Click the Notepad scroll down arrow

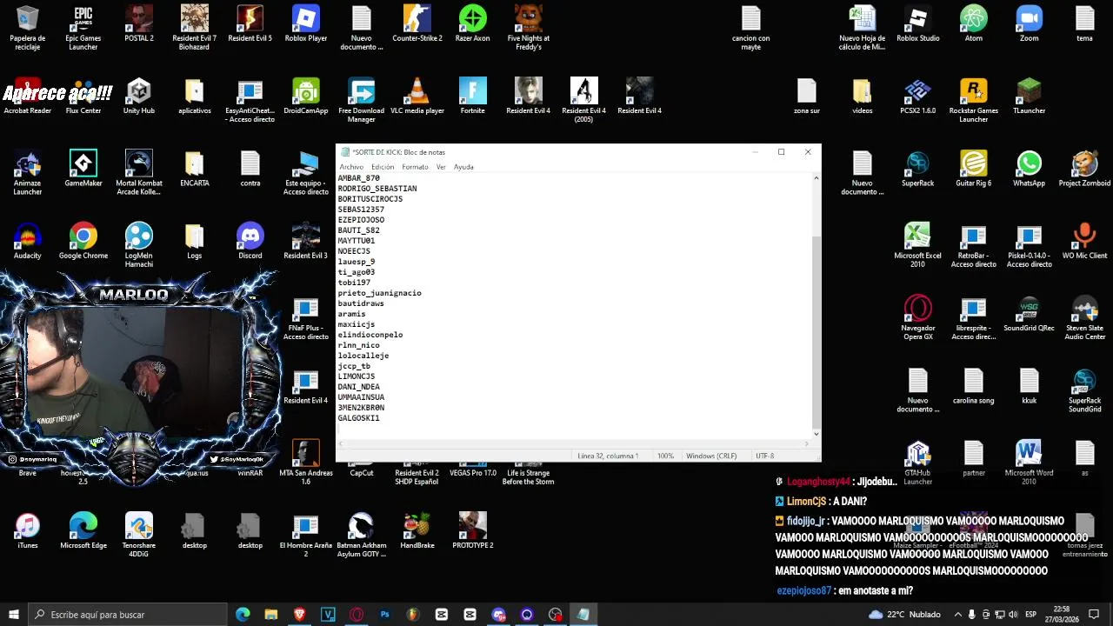816,433
